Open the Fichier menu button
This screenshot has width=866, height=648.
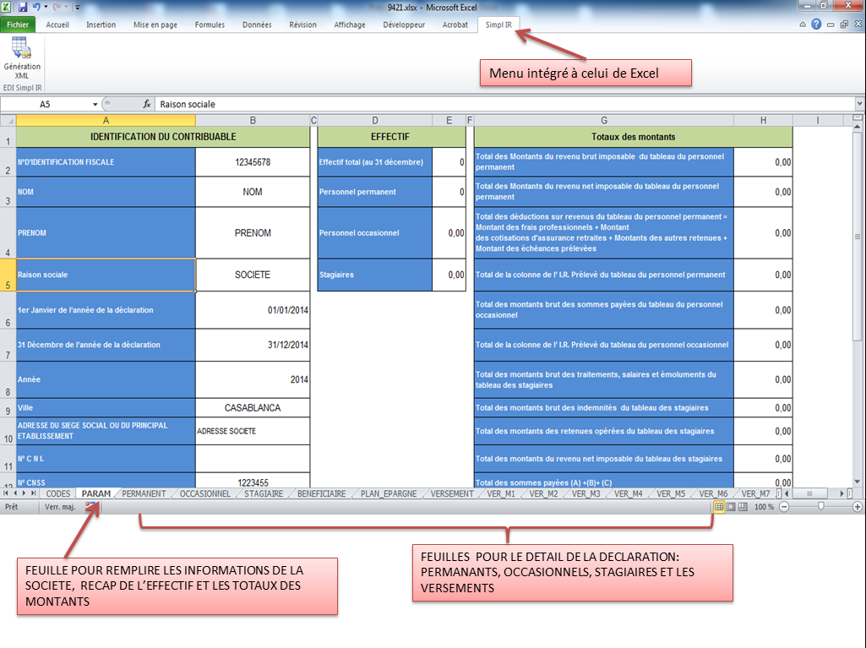pyautogui.click(x=18, y=25)
